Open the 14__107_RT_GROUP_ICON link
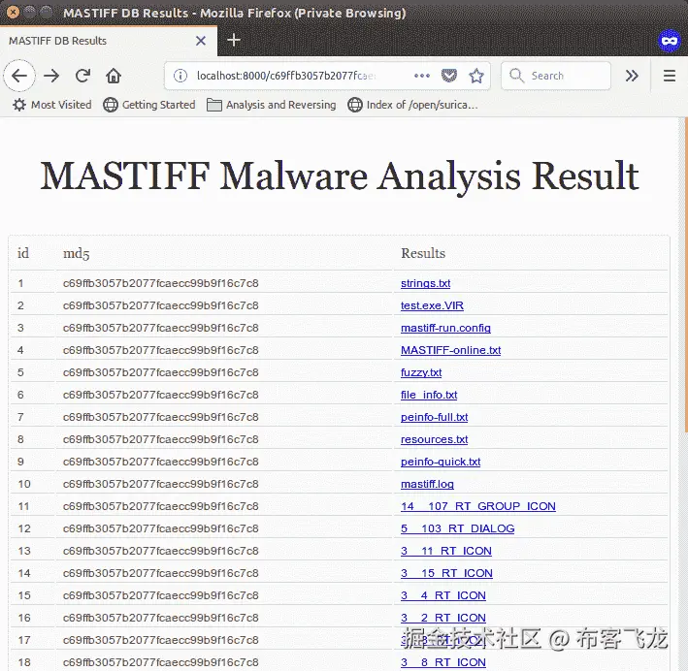688x671 pixels. tap(477, 506)
